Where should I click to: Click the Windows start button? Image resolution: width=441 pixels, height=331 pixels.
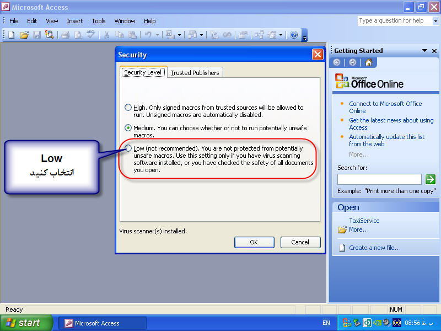(x=26, y=323)
